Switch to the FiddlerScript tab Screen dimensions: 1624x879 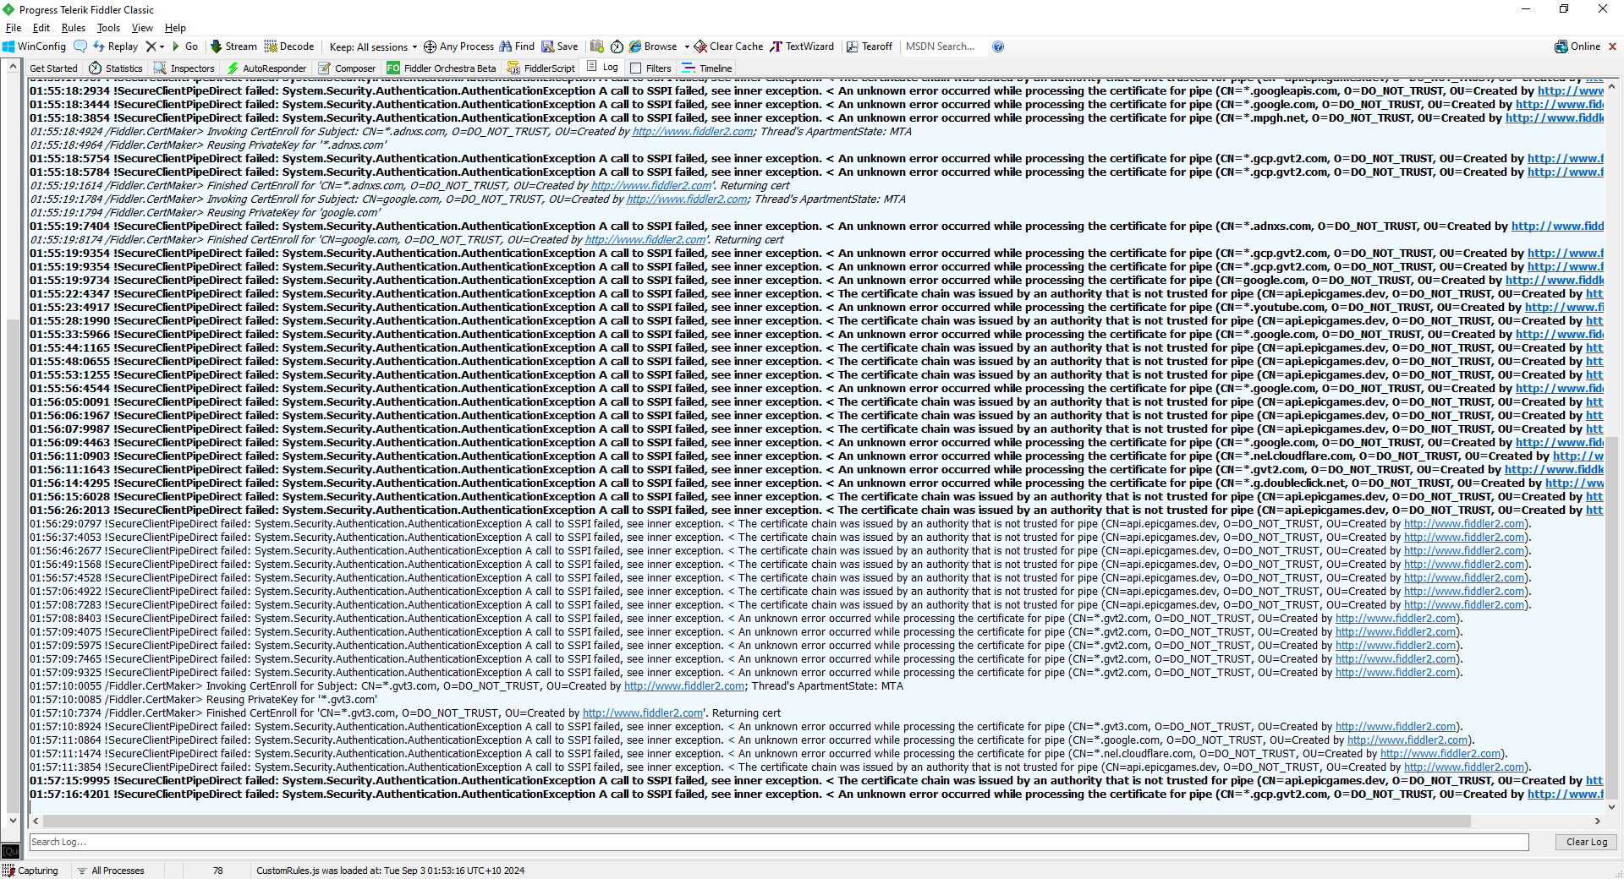click(x=541, y=68)
